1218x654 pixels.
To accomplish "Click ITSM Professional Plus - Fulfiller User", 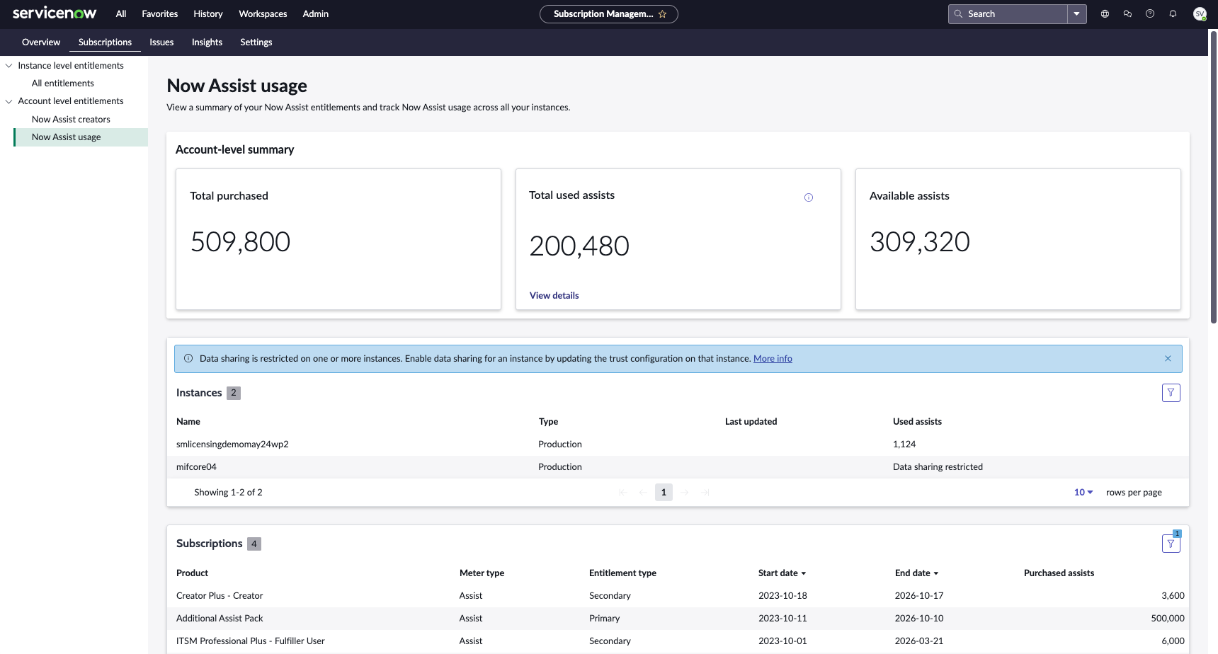I will (x=251, y=641).
